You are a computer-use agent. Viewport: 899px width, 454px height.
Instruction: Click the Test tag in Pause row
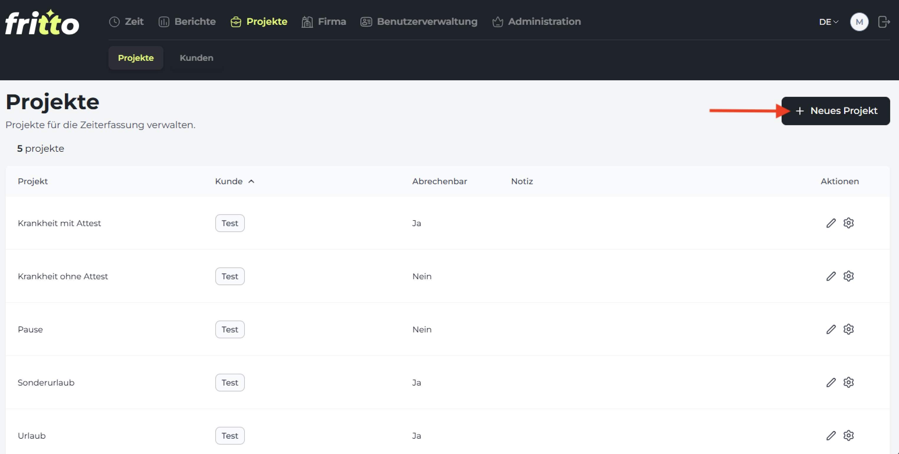230,329
